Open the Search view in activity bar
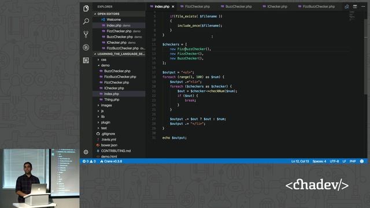370x208 pixels. pyautogui.click(x=86, y=21)
